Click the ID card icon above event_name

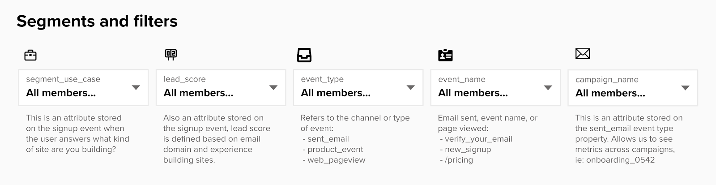pyautogui.click(x=445, y=55)
